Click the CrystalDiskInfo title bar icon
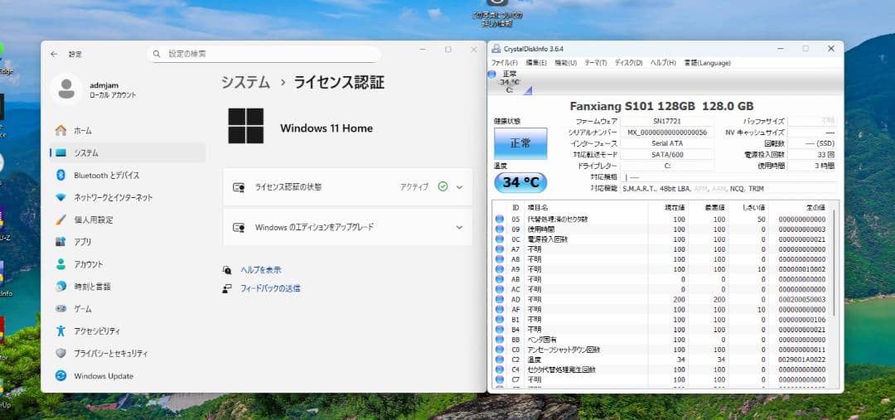The width and height of the screenshot is (895, 420). (496, 49)
